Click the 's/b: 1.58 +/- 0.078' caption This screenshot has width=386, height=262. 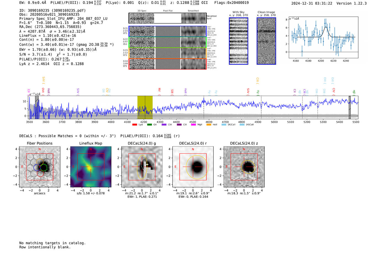point(91,193)
